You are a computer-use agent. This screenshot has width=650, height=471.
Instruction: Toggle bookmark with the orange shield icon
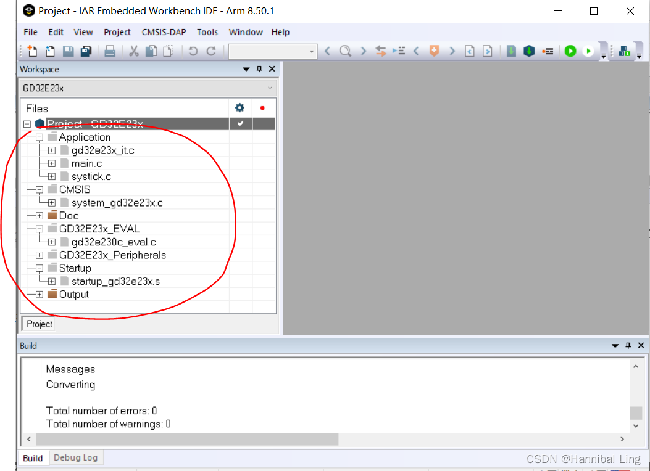coord(434,51)
